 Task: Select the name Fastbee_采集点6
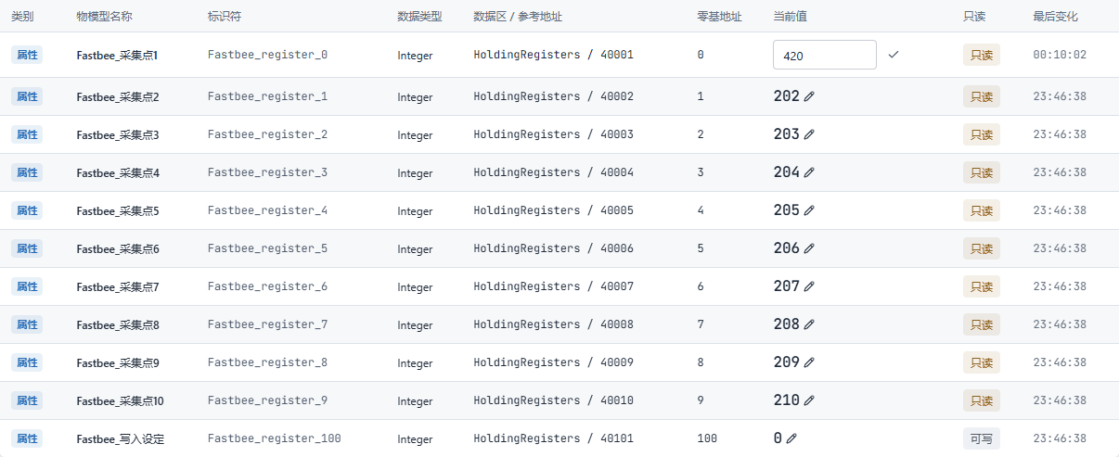coord(118,249)
